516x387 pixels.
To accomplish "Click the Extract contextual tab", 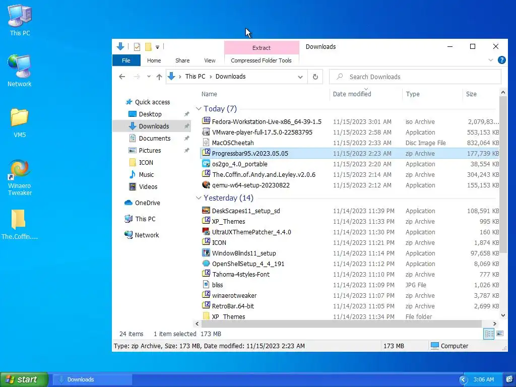I will (x=262, y=48).
